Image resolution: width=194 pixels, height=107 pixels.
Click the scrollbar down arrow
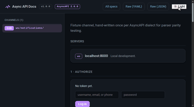193,106
